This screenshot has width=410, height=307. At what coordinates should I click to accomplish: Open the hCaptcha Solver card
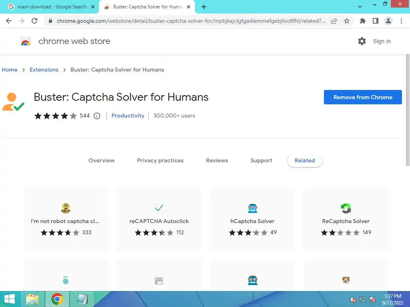pyautogui.click(x=252, y=219)
